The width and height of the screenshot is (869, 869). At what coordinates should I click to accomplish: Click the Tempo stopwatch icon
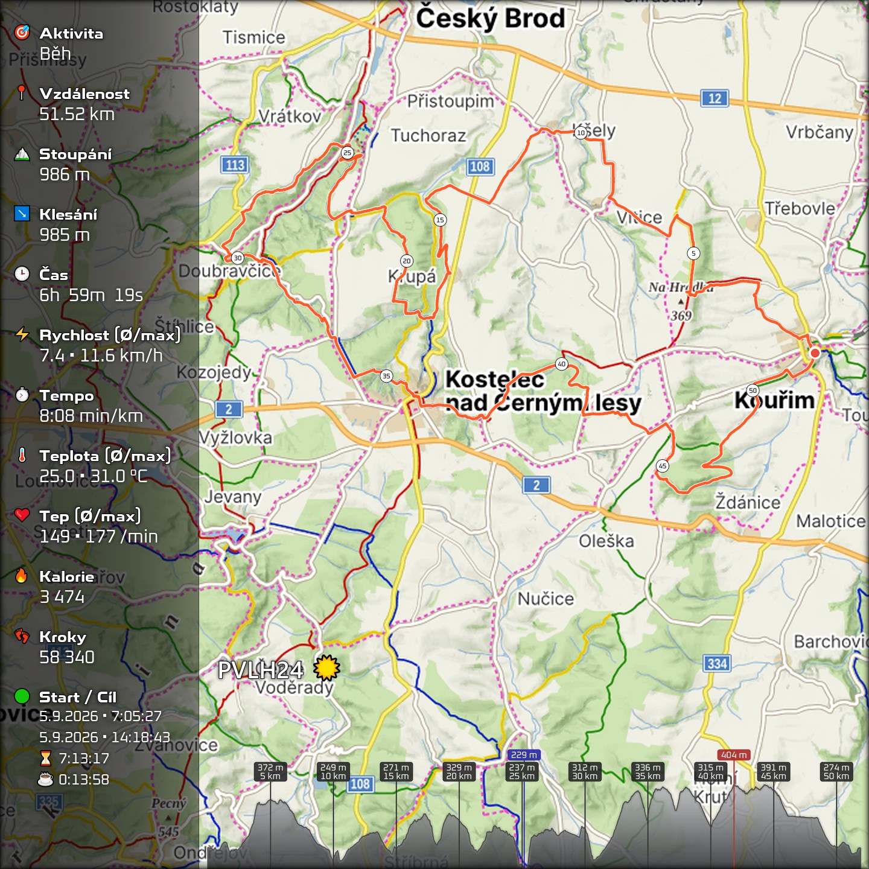click(x=22, y=395)
